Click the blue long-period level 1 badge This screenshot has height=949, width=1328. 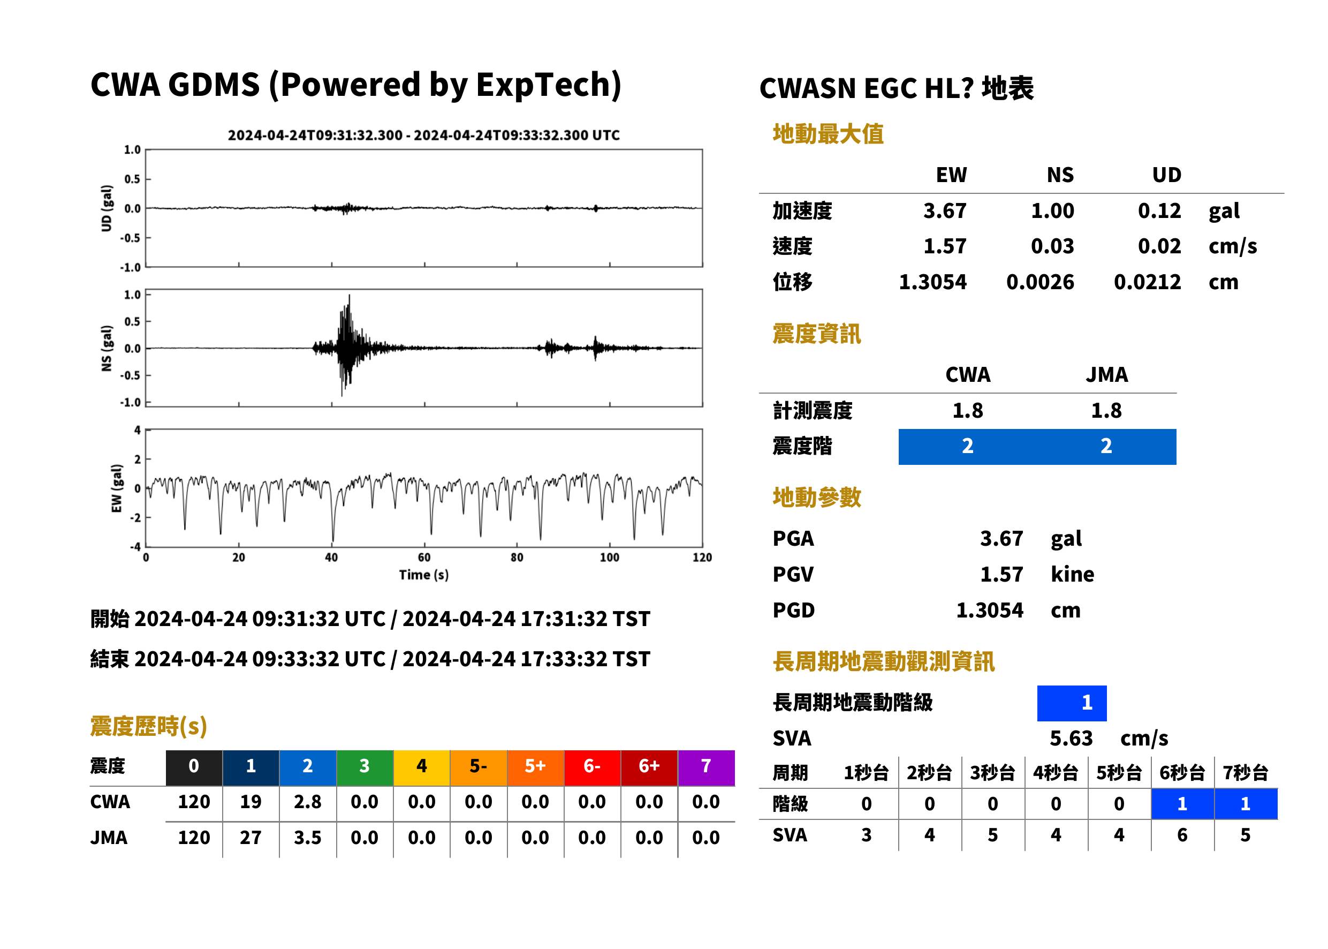pos(1072,703)
